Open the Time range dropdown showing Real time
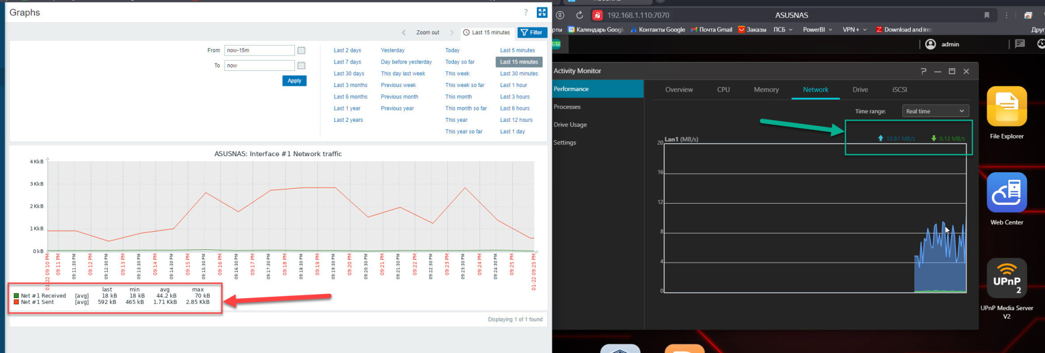This screenshot has width=1045, height=353. click(935, 111)
